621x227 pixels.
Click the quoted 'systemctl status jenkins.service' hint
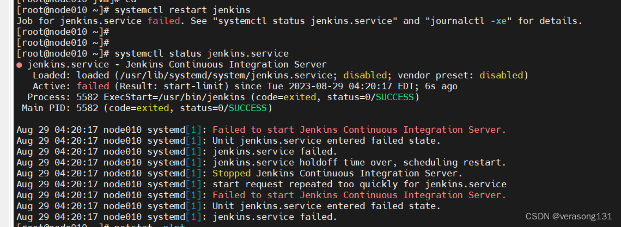305,21
